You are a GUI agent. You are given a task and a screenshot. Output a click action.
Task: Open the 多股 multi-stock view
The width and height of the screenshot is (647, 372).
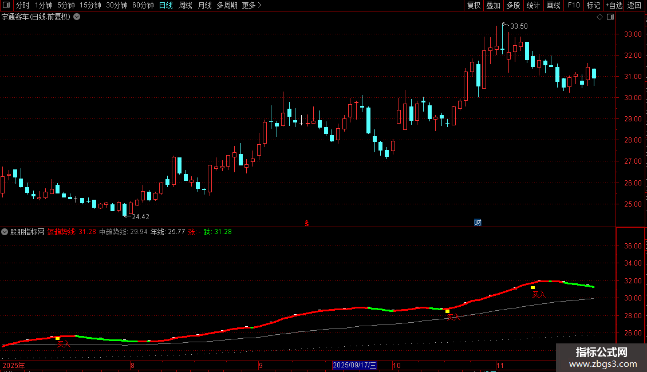[514, 5]
